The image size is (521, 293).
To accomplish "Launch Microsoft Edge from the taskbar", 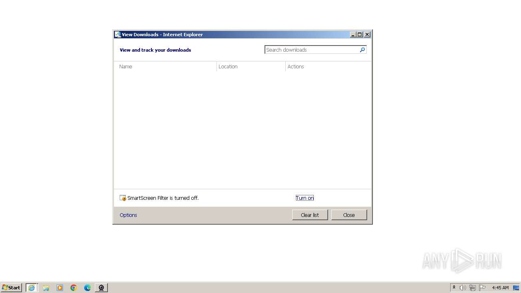I will point(88,288).
